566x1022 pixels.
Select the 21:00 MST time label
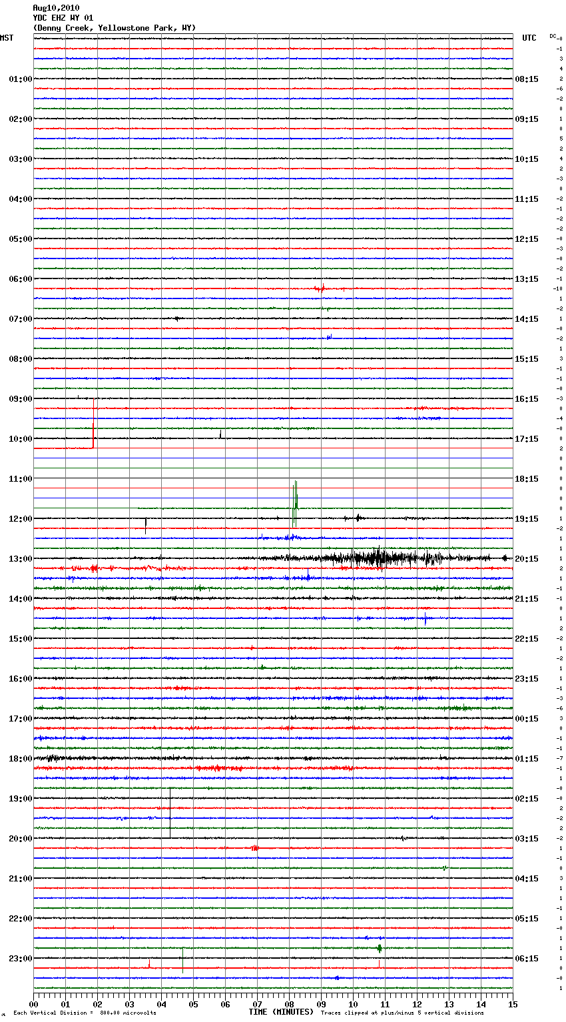[21, 879]
